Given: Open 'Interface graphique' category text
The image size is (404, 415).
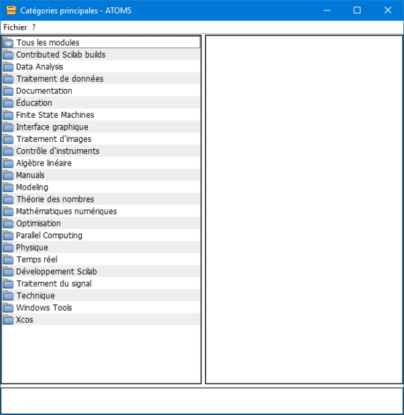Looking at the screenshot, I should (52, 127).
